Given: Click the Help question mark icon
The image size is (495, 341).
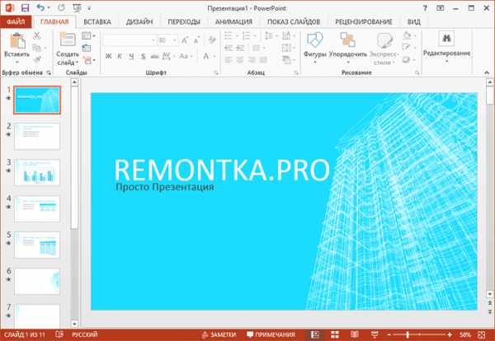Looking at the screenshot, I should (425, 8).
